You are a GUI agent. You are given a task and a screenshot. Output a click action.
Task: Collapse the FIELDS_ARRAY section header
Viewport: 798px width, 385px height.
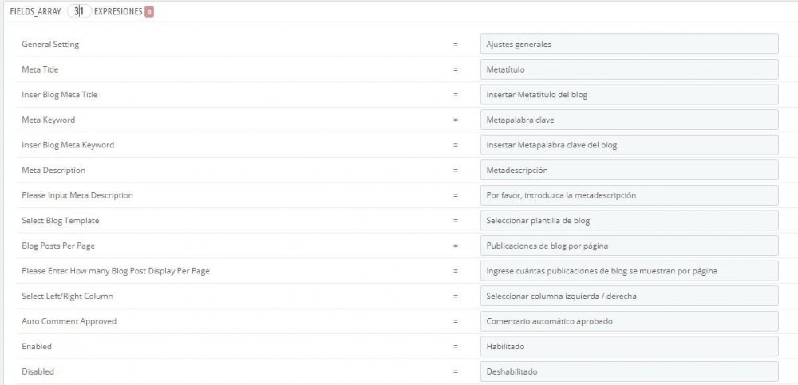(35, 12)
